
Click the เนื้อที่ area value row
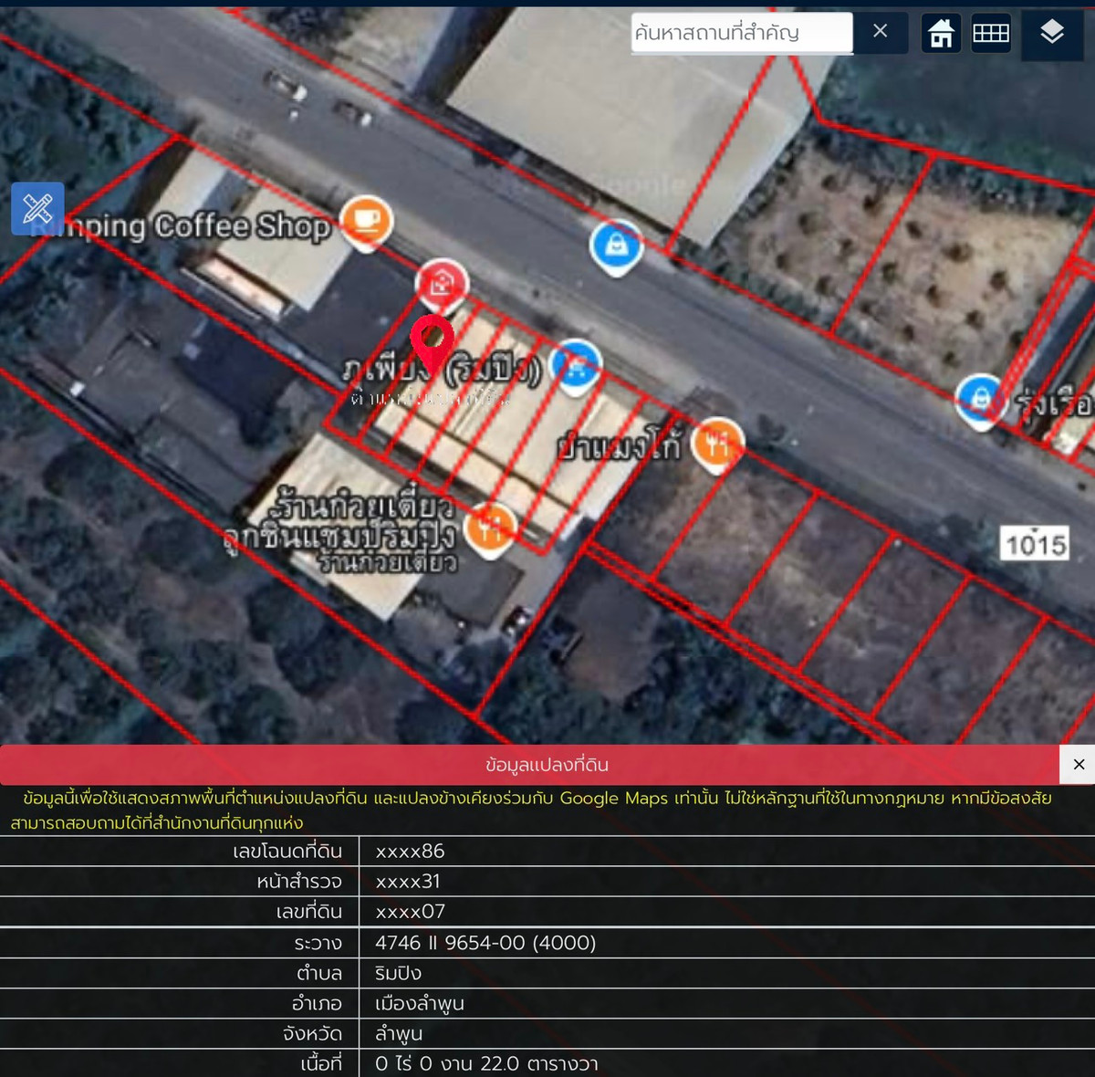[486, 1063]
